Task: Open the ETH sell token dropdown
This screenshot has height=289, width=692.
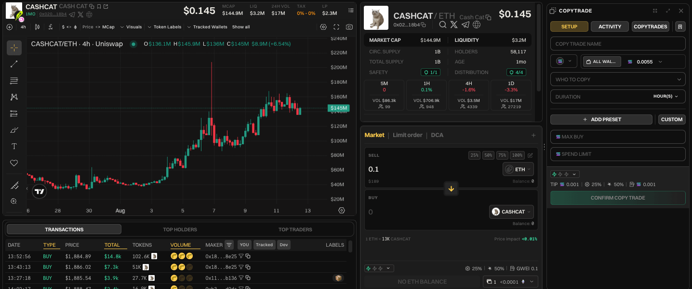Action: (x=518, y=169)
